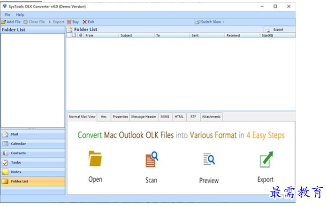Click the Contacts icon in the sidebar
Screen dimensions: 327x207
pyautogui.click(x=5, y=153)
